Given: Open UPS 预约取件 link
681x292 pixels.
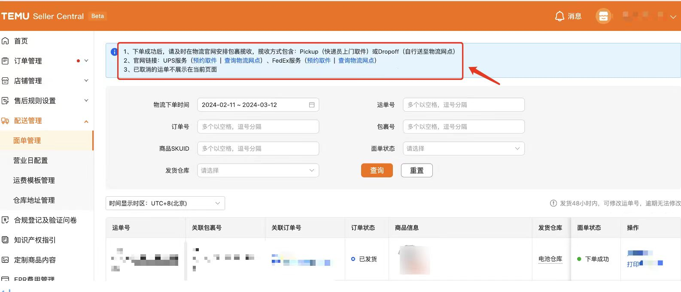Looking at the screenshot, I should [205, 61].
